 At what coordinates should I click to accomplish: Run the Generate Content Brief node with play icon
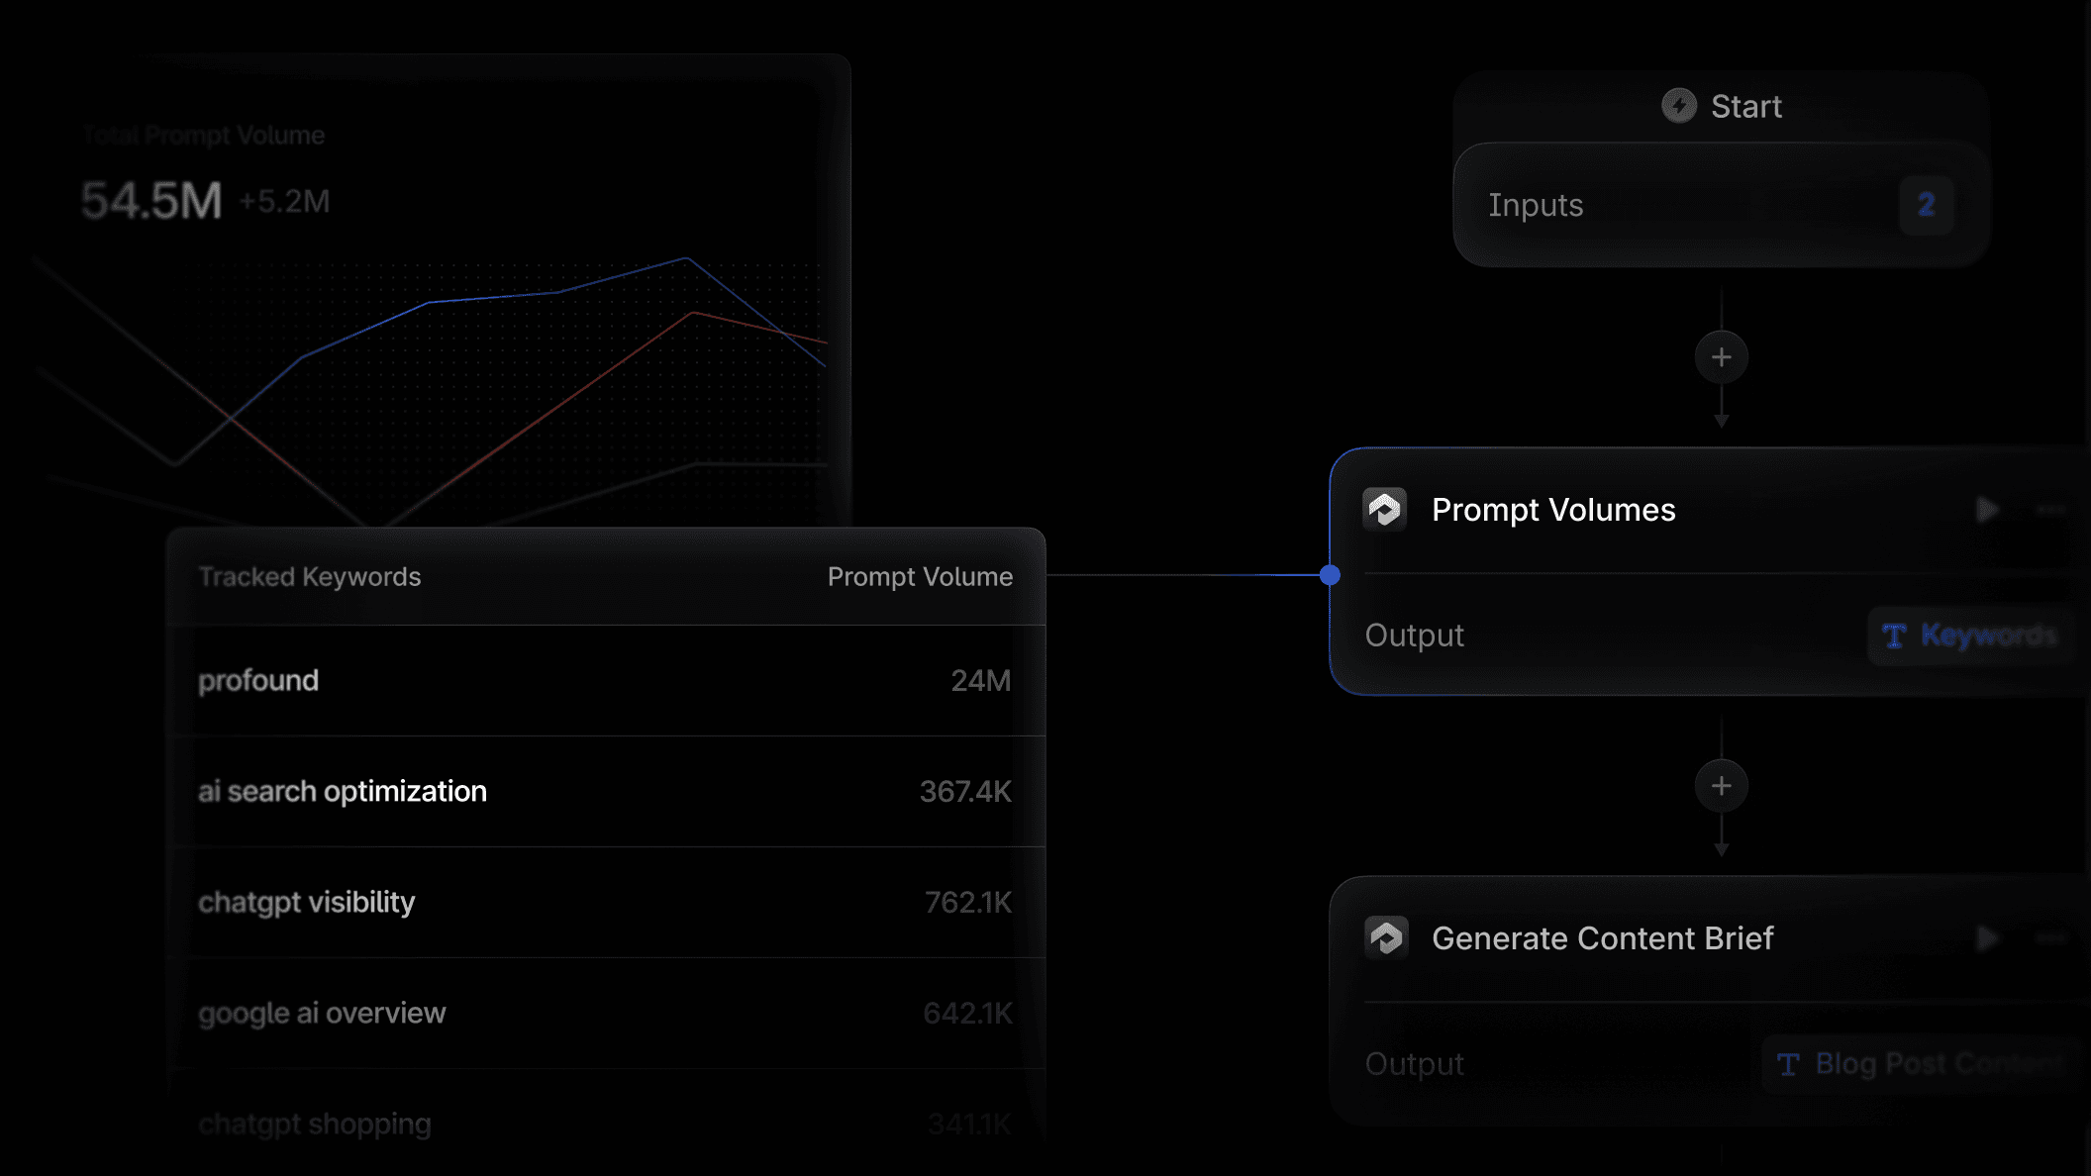[1986, 937]
